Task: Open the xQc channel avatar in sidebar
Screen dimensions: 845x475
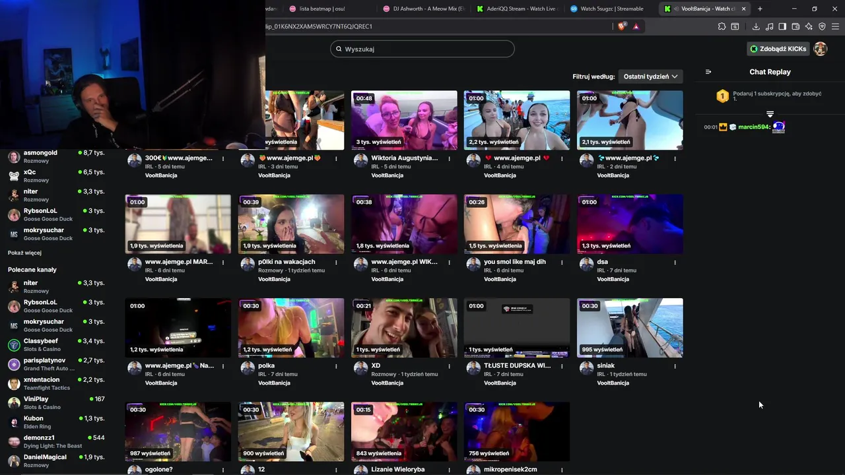Action: tap(14, 176)
